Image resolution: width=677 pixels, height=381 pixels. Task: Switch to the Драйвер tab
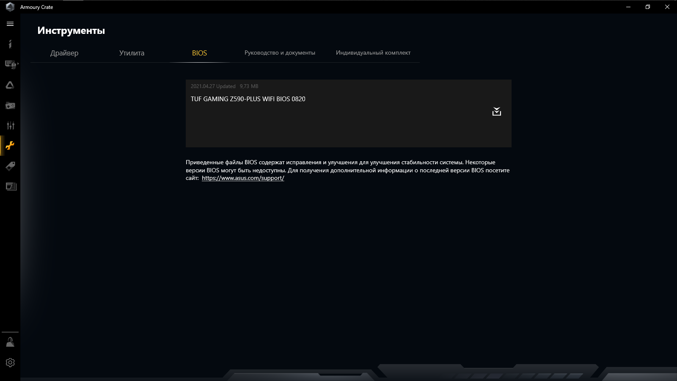[x=64, y=53]
